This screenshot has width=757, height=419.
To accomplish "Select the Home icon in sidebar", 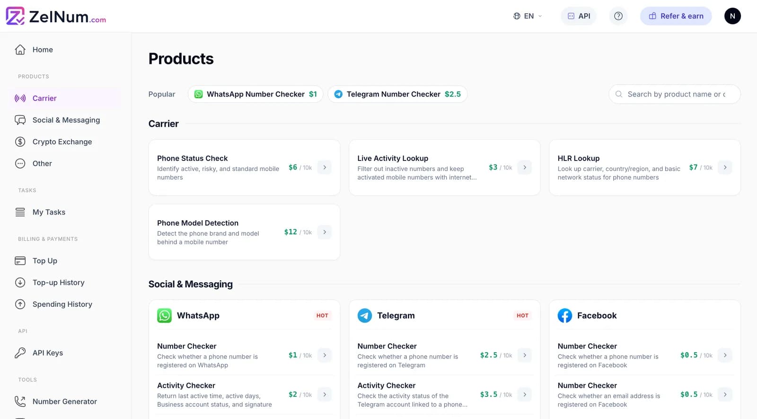I will point(20,50).
